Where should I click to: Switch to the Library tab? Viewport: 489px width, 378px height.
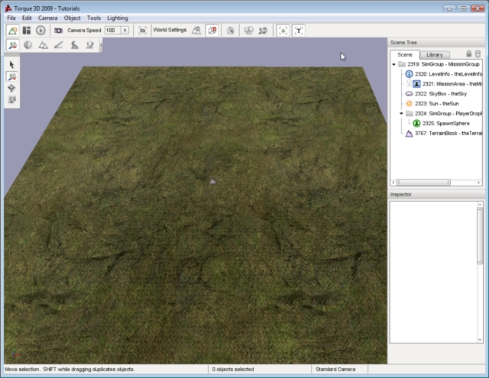[434, 55]
